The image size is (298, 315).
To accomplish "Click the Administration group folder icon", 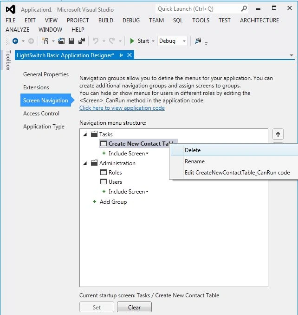I will coord(94,163).
